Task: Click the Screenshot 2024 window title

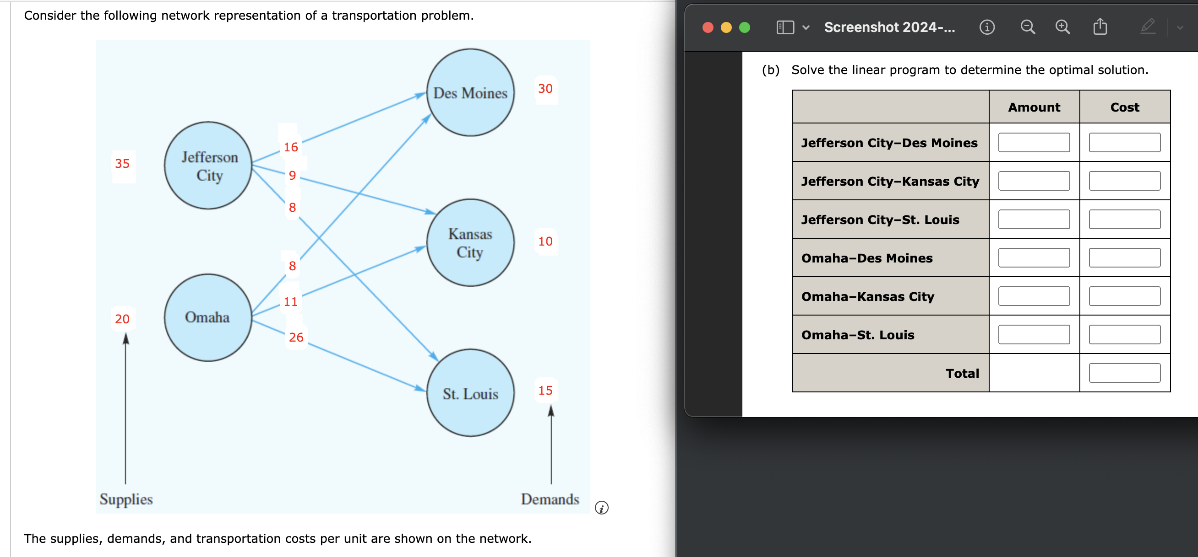Action: 888,27
